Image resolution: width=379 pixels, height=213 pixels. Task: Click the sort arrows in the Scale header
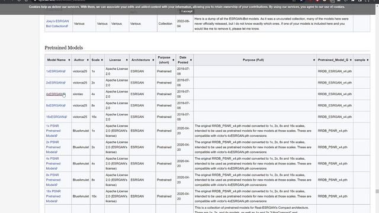pyautogui.click(x=102, y=60)
